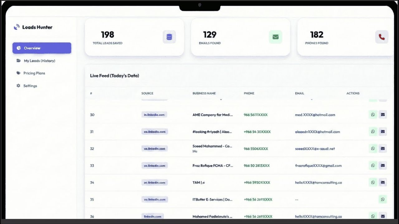Click the Source column header
This screenshot has height=224, width=399.
pyautogui.click(x=147, y=93)
